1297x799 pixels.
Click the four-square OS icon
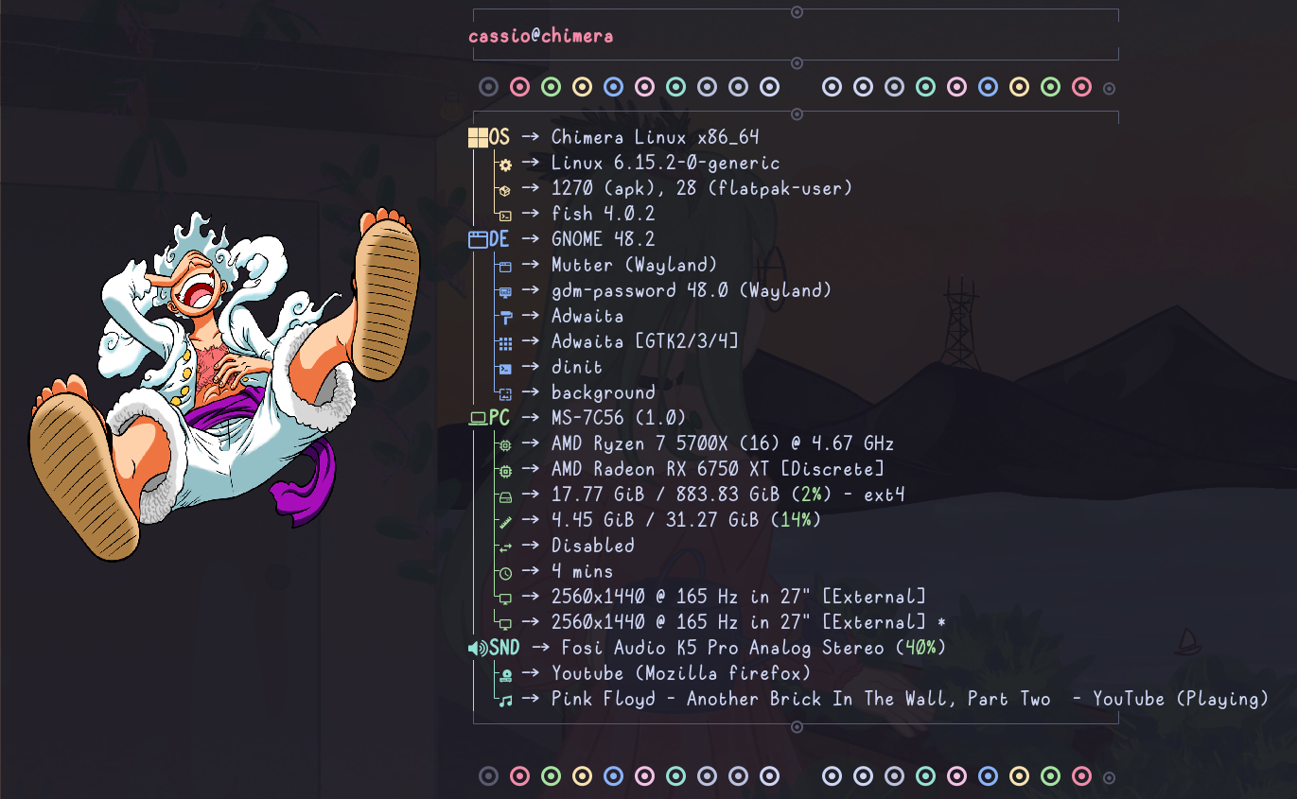point(478,138)
